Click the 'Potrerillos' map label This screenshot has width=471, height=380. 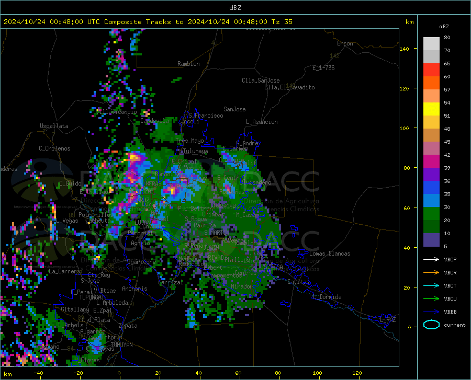(x=96, y=215)
